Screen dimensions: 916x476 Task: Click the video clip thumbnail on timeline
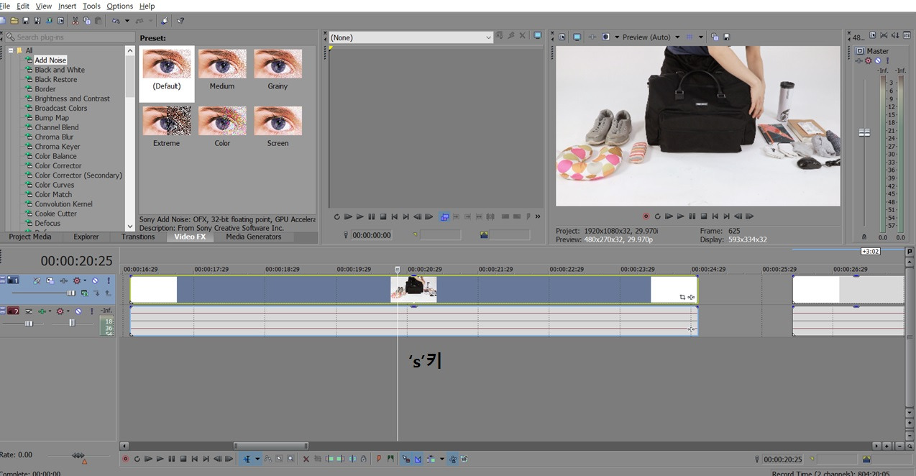click(x=413, y=289)
